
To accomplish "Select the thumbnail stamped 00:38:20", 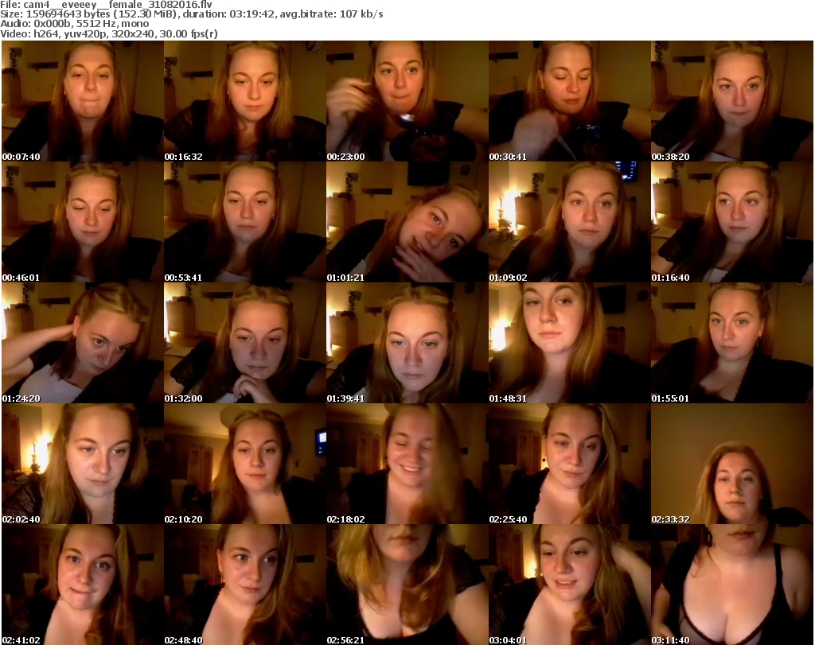I will pyautogui.click(x=732, y=101).
